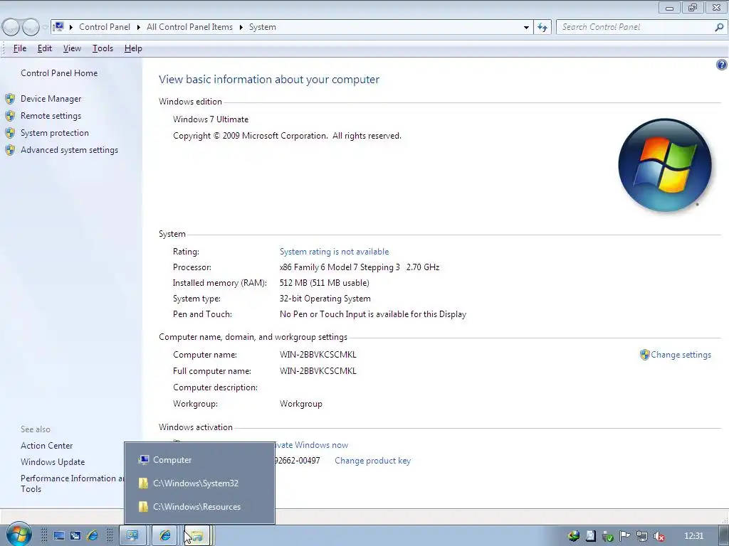The width and height of the screenshot is (729, 546).
Task: Click All Control Panel Items breadcrumb segment
Action: tap(189, 27)
